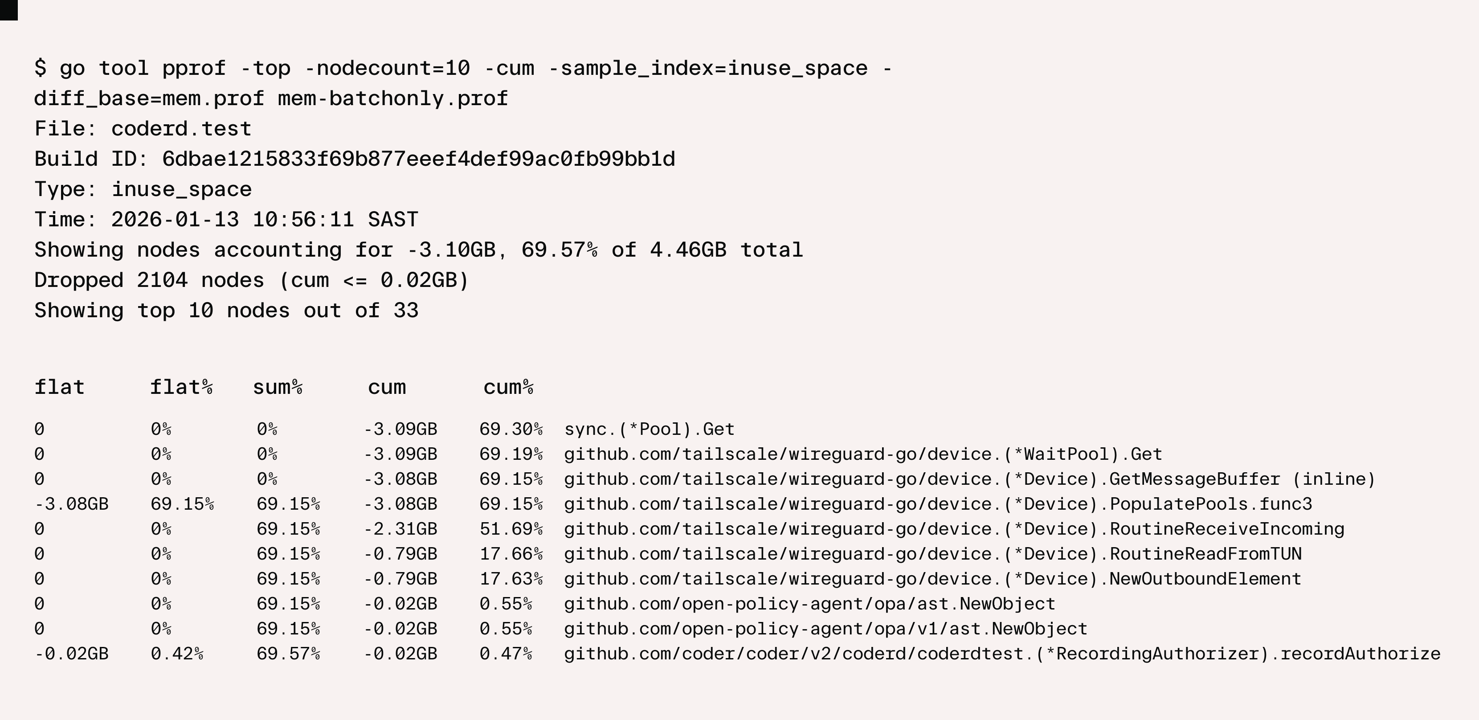The image size is (1479, 720).
Task: Click the RoutineReceiveIncoming function name
Action: (954, 529)
